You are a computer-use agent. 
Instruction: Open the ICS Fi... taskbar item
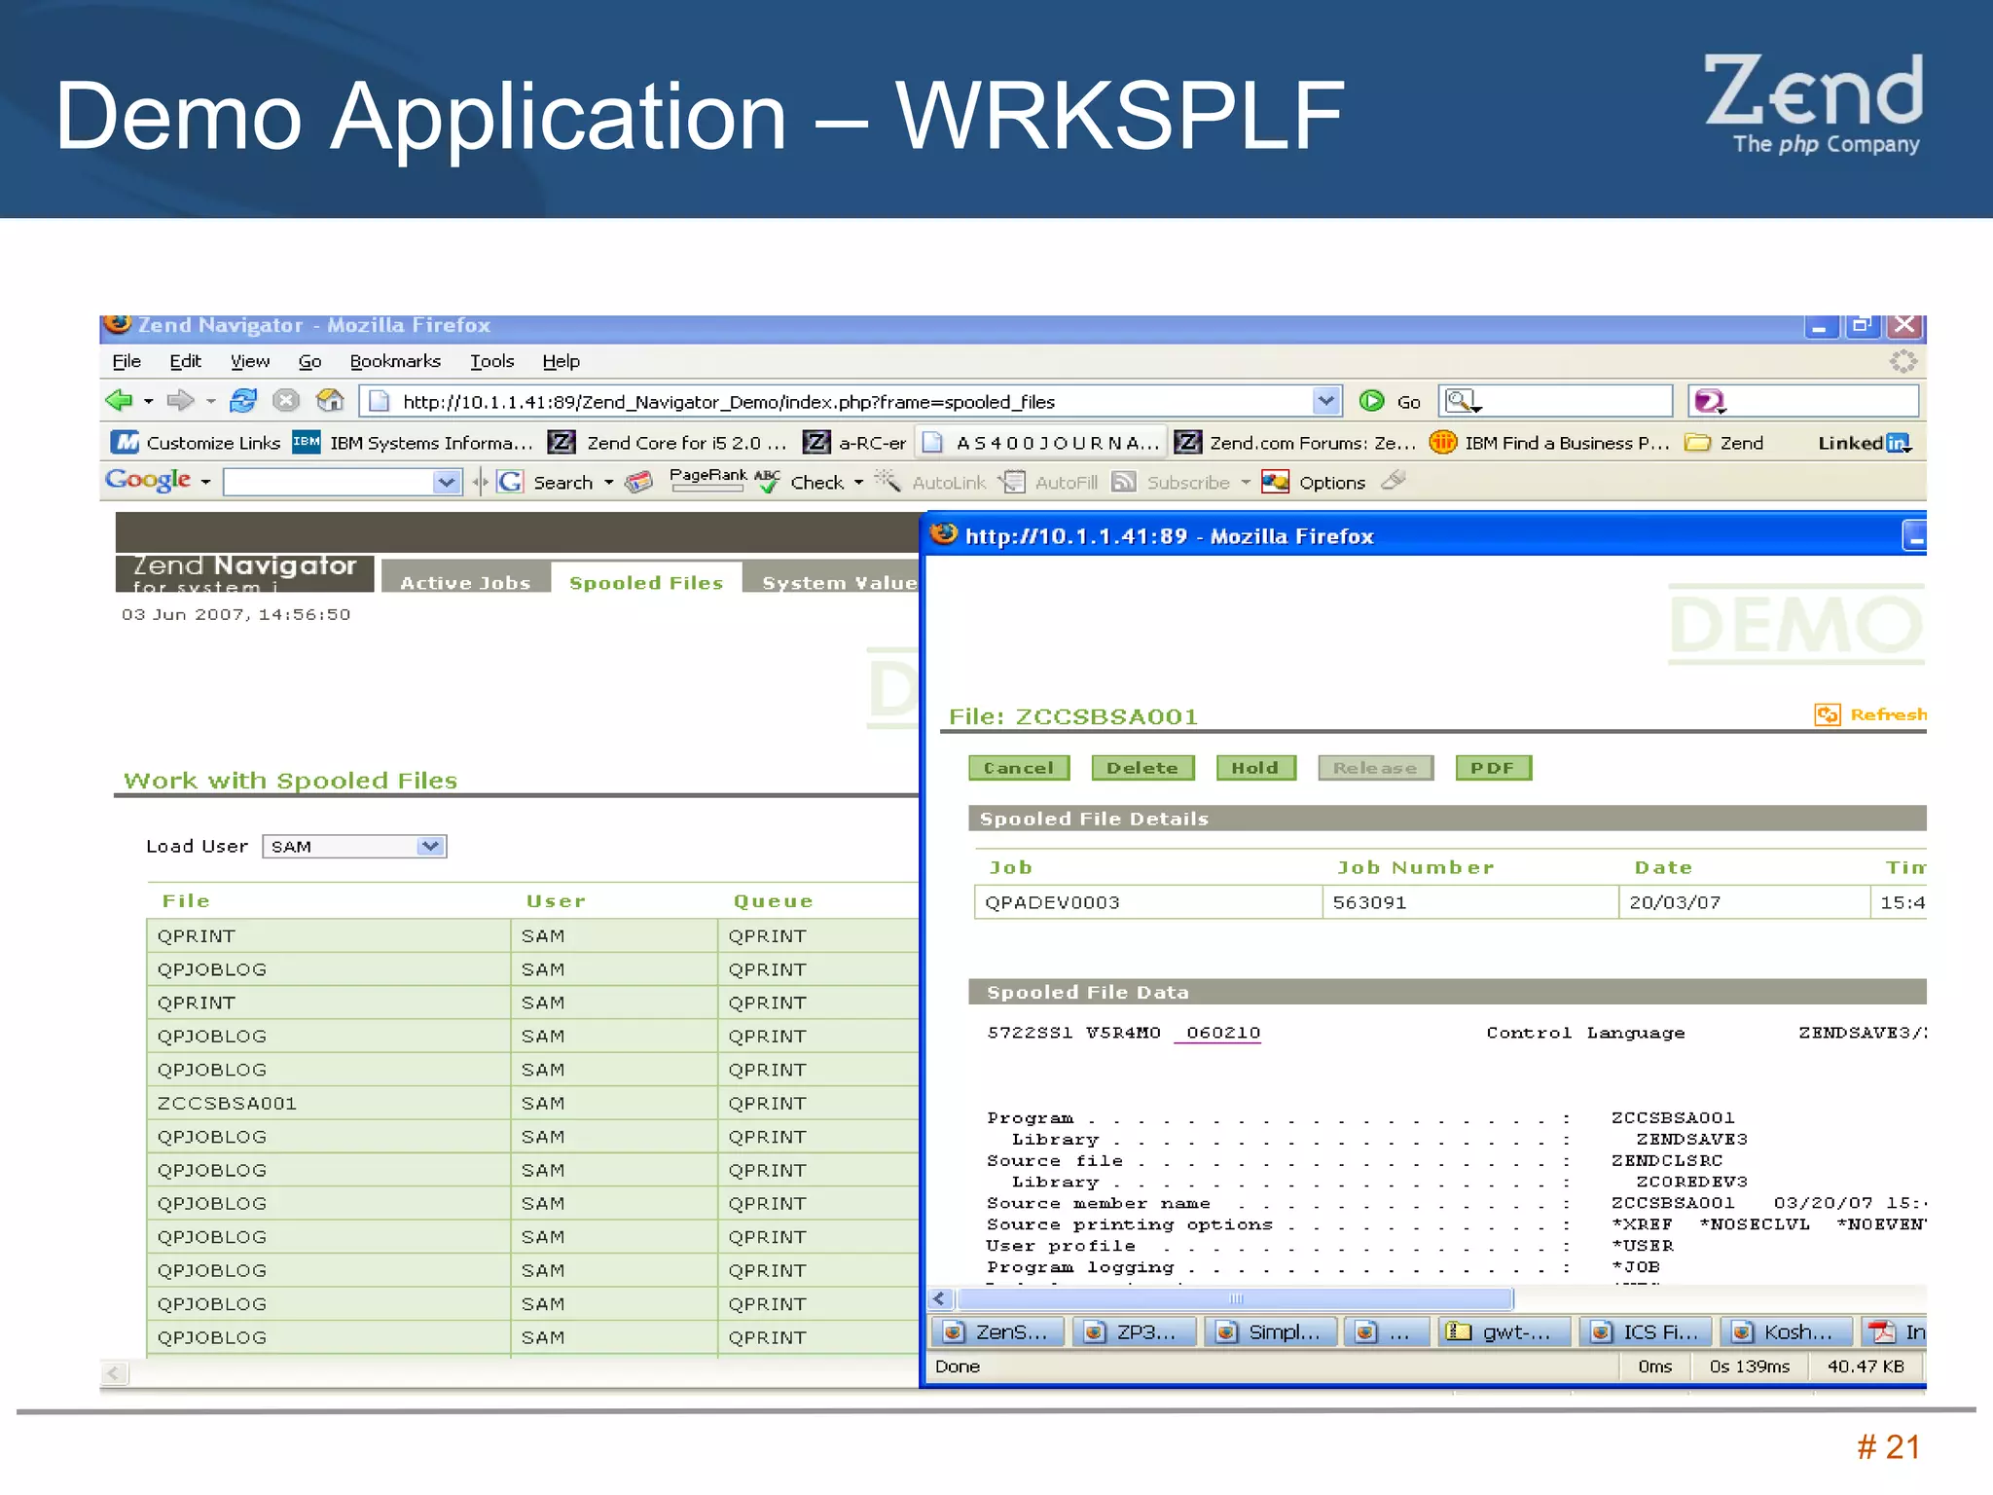[x=1647, y=1331]
